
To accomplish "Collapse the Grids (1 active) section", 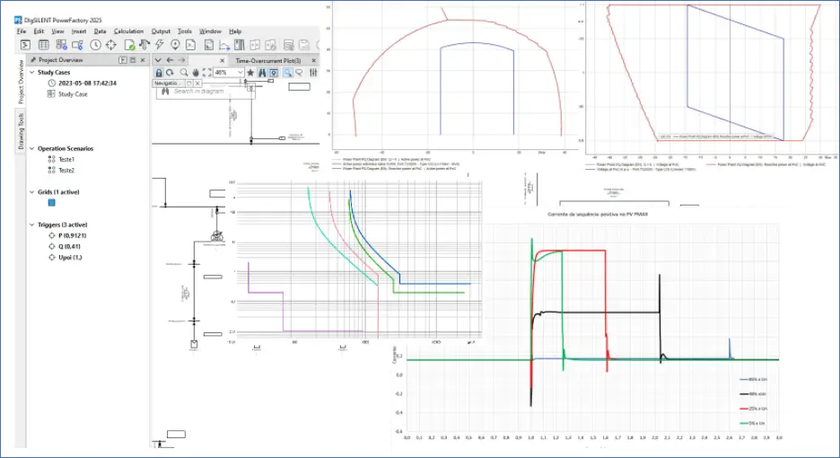I will pos(32,192).
